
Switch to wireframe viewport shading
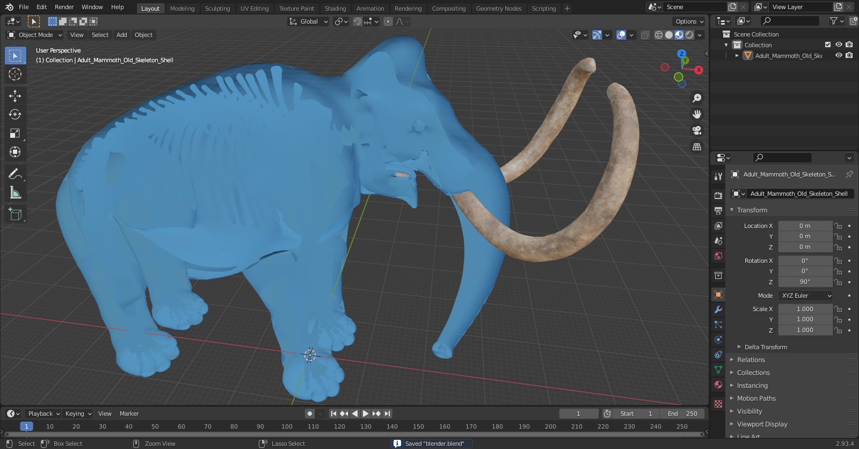click(x=659, y=35)
